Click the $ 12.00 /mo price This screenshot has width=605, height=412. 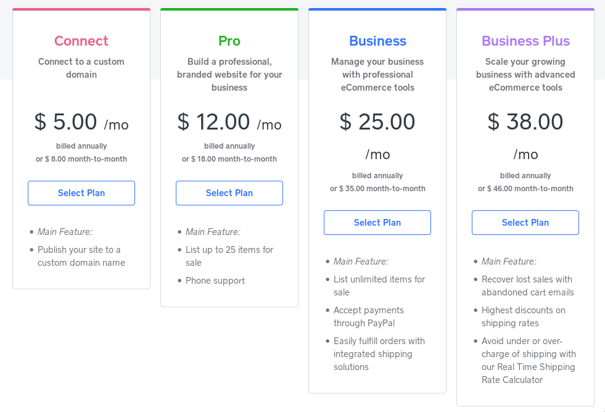click(229, 122)
